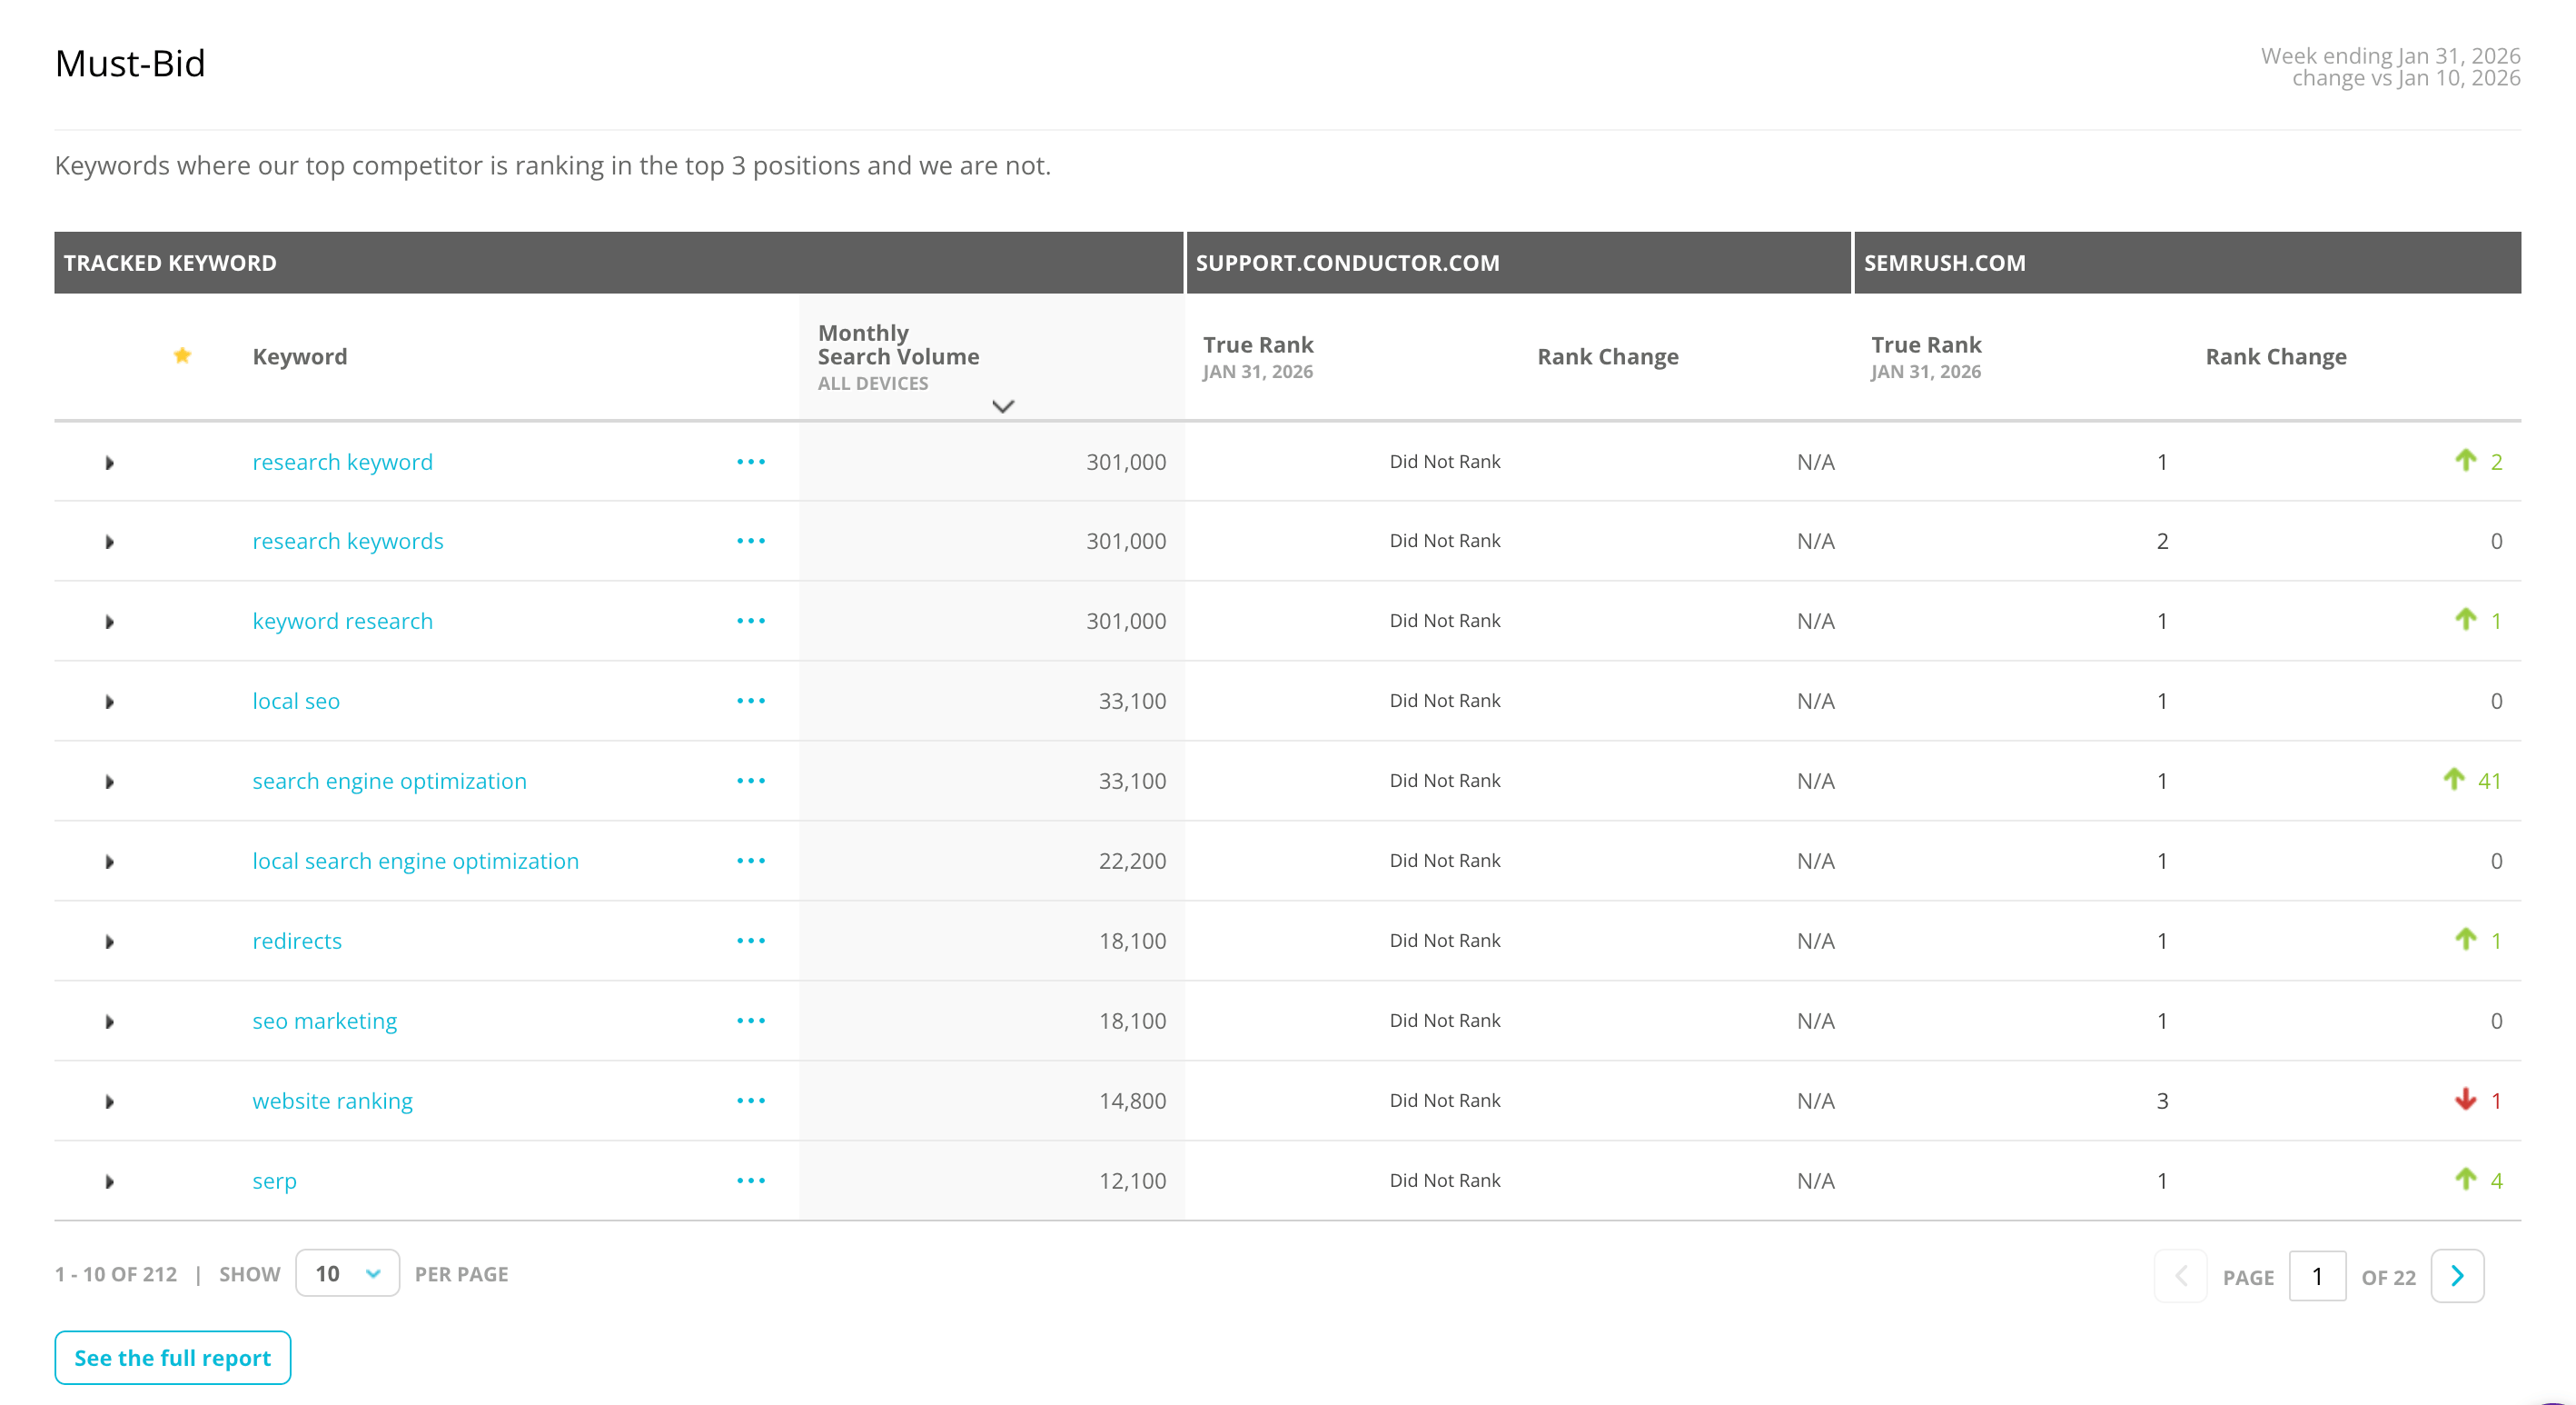
Task: Expand the research keywords row
Action: coord(110,543)
